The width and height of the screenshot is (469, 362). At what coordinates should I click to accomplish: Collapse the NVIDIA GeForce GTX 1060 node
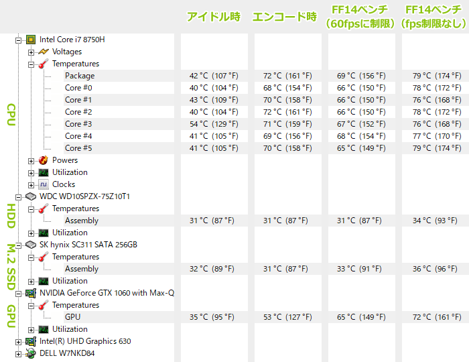coord(18,294)
